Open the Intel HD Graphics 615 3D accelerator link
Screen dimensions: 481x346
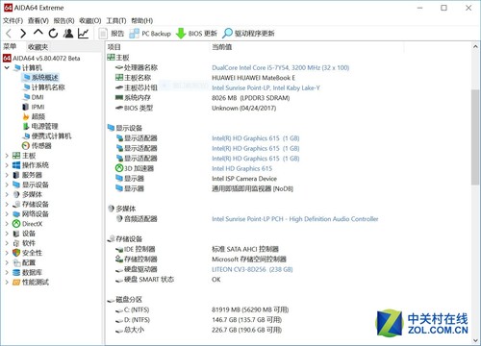tap(242, 168)
